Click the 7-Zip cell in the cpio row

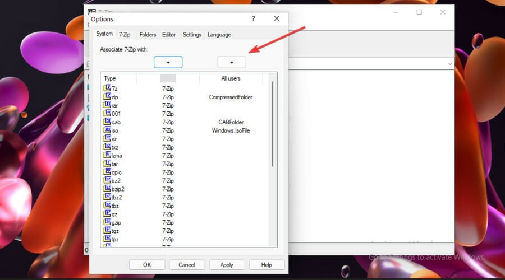point(168,172)
